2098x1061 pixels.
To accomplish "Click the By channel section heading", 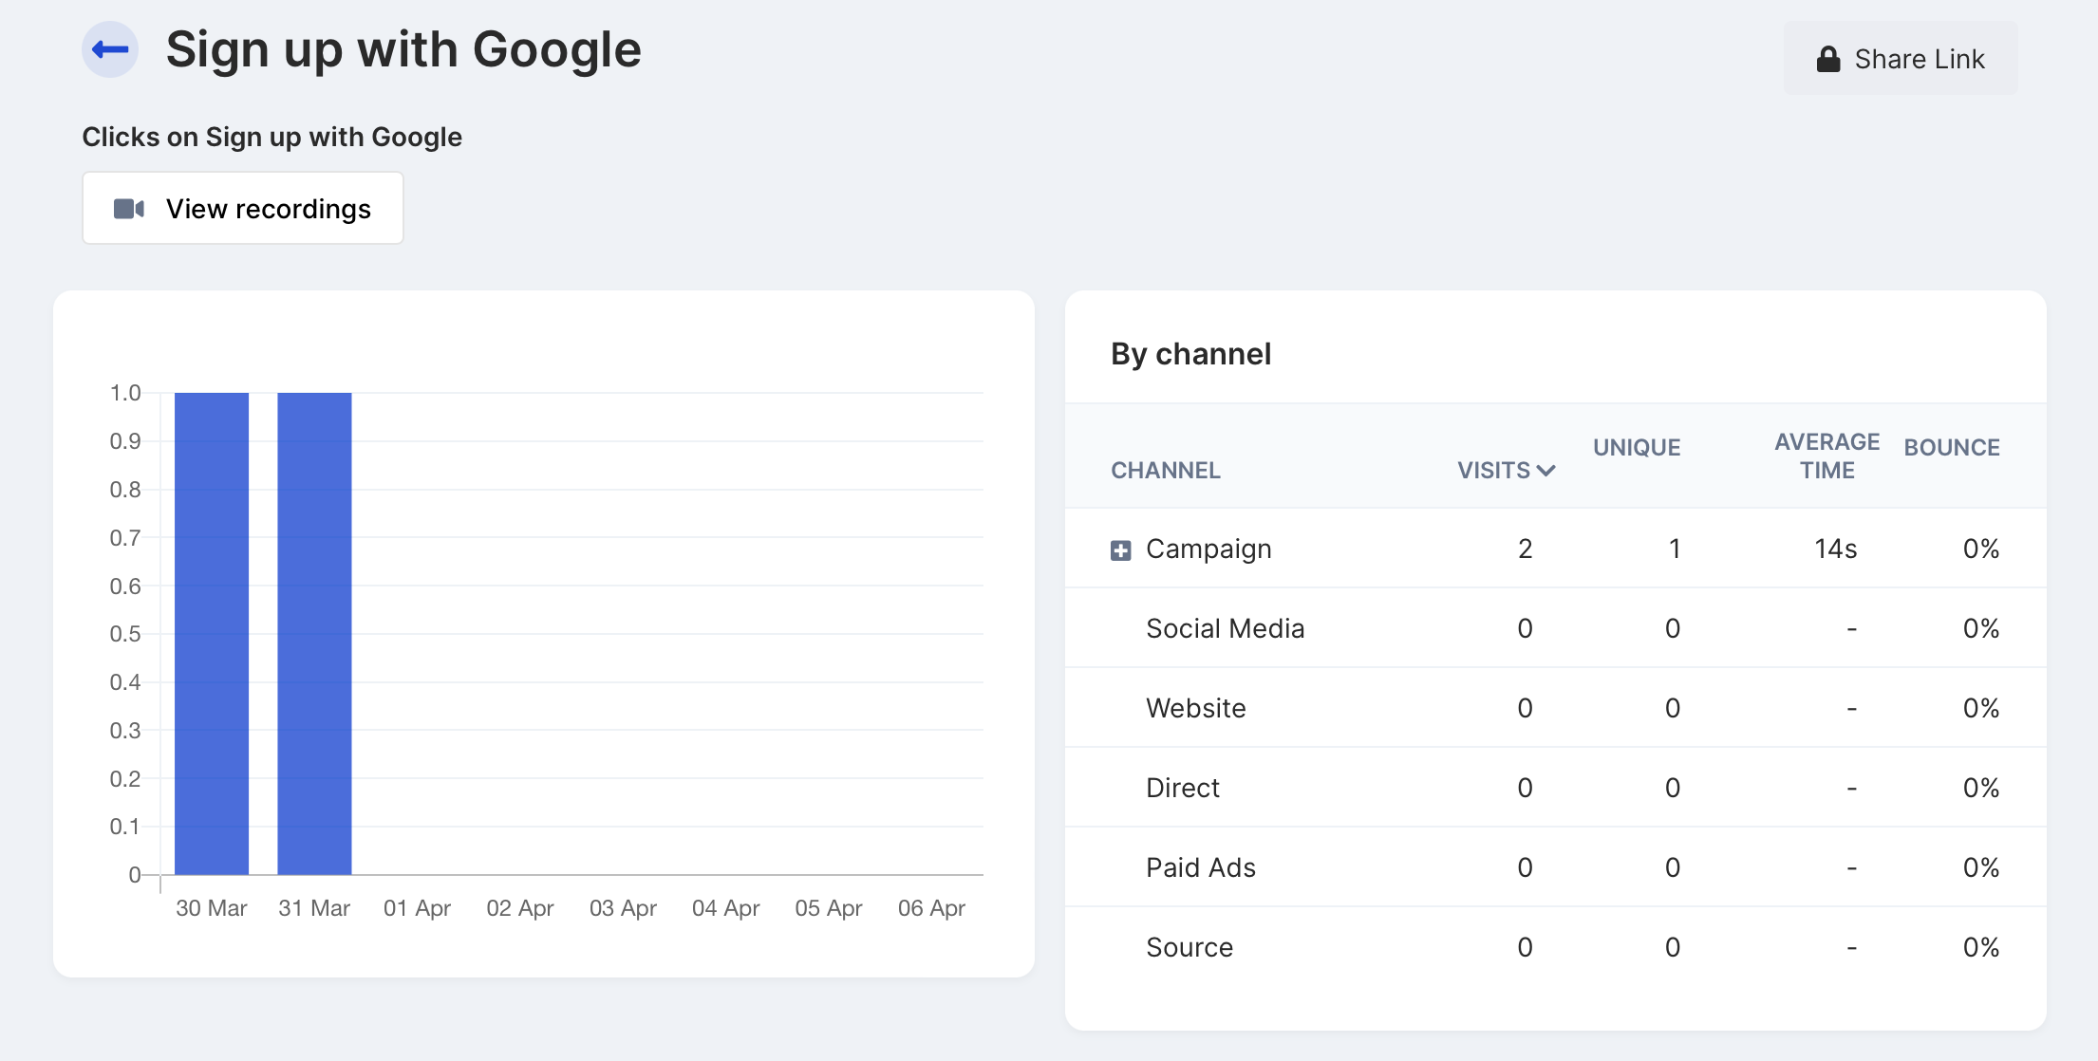I will (x=1191, y=353).
